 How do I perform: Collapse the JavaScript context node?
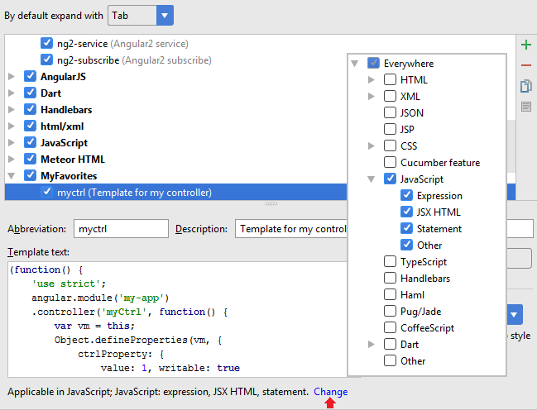tap(372, 179)
